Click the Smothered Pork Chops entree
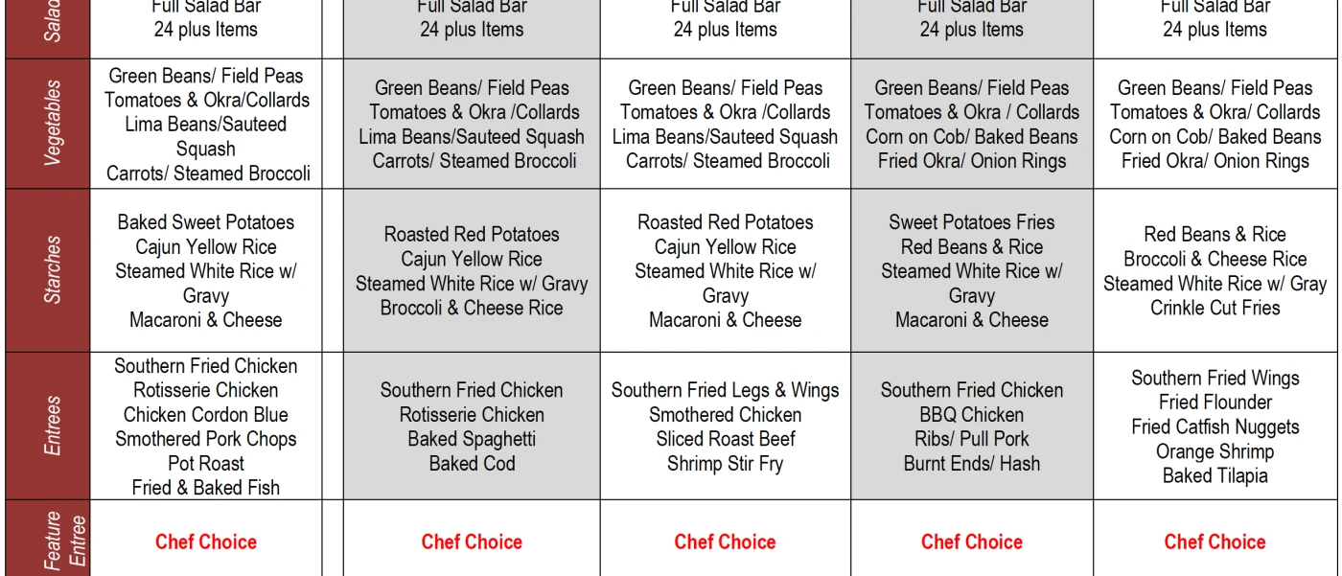This screenshot has width=1342, height=576. 206,439
